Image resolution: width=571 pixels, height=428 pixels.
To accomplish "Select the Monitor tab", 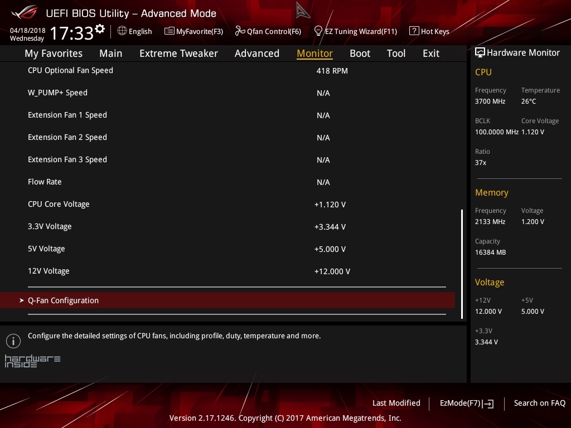I will pos(314,53).
